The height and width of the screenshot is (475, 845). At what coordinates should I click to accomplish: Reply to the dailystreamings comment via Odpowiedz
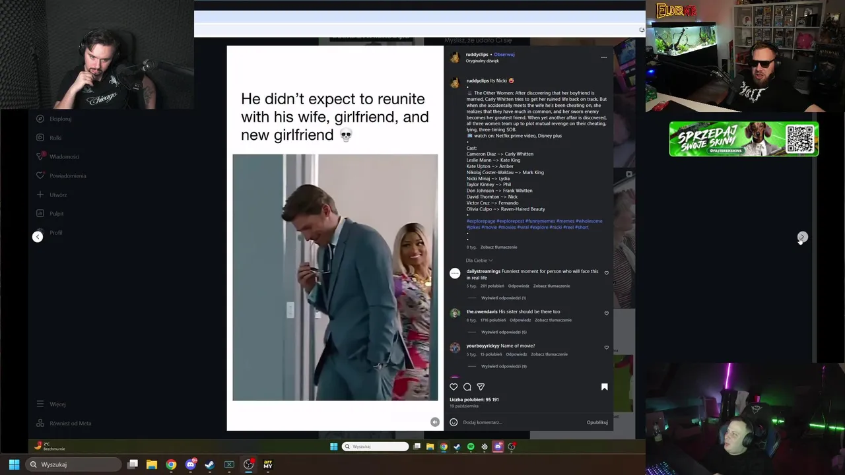pos(518,286)
